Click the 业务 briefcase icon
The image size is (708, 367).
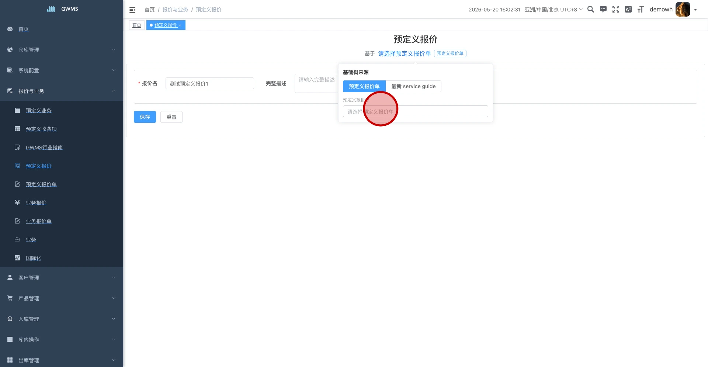[x=17, y=239]
